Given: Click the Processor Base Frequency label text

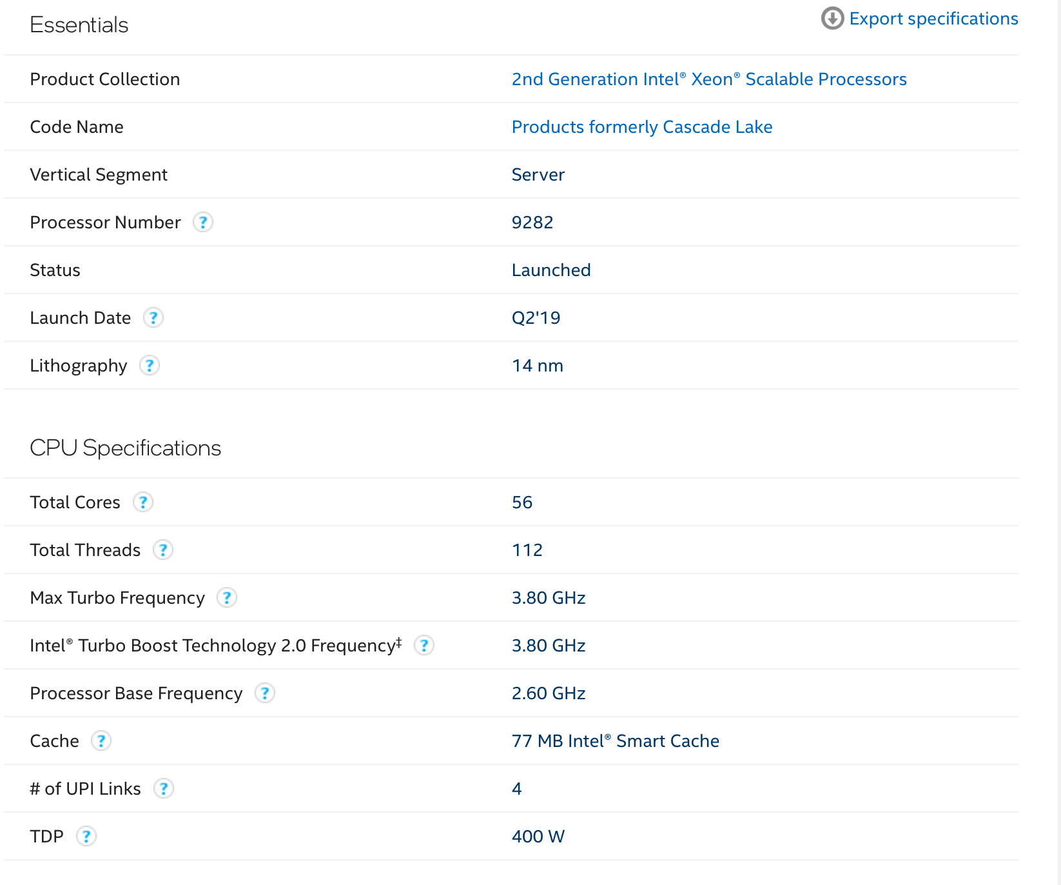Looking at the screenshot, I should coord(137,693).
